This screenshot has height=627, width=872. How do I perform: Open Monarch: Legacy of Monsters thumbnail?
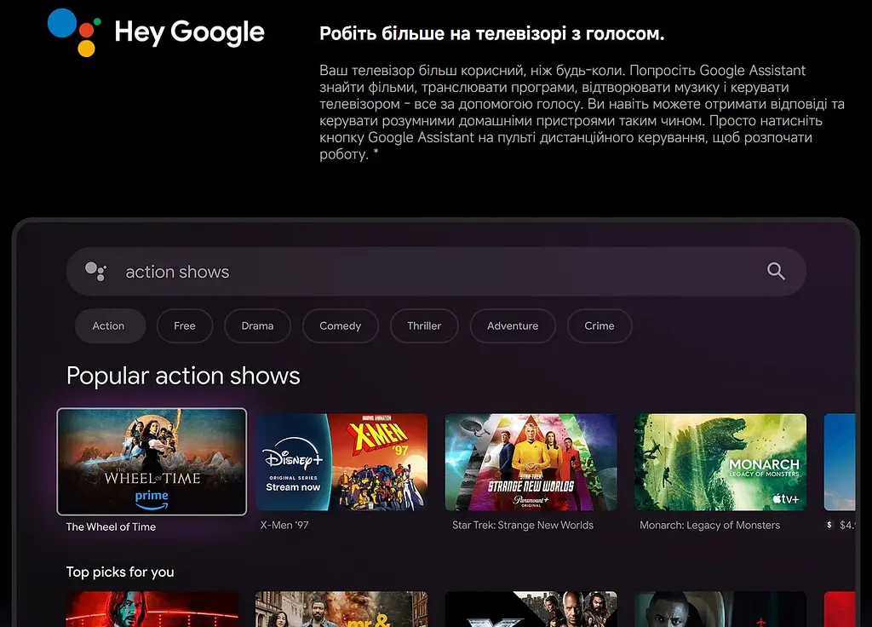720,462
